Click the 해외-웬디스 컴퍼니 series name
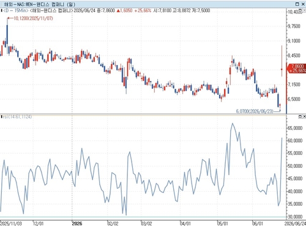 point(51,10)
